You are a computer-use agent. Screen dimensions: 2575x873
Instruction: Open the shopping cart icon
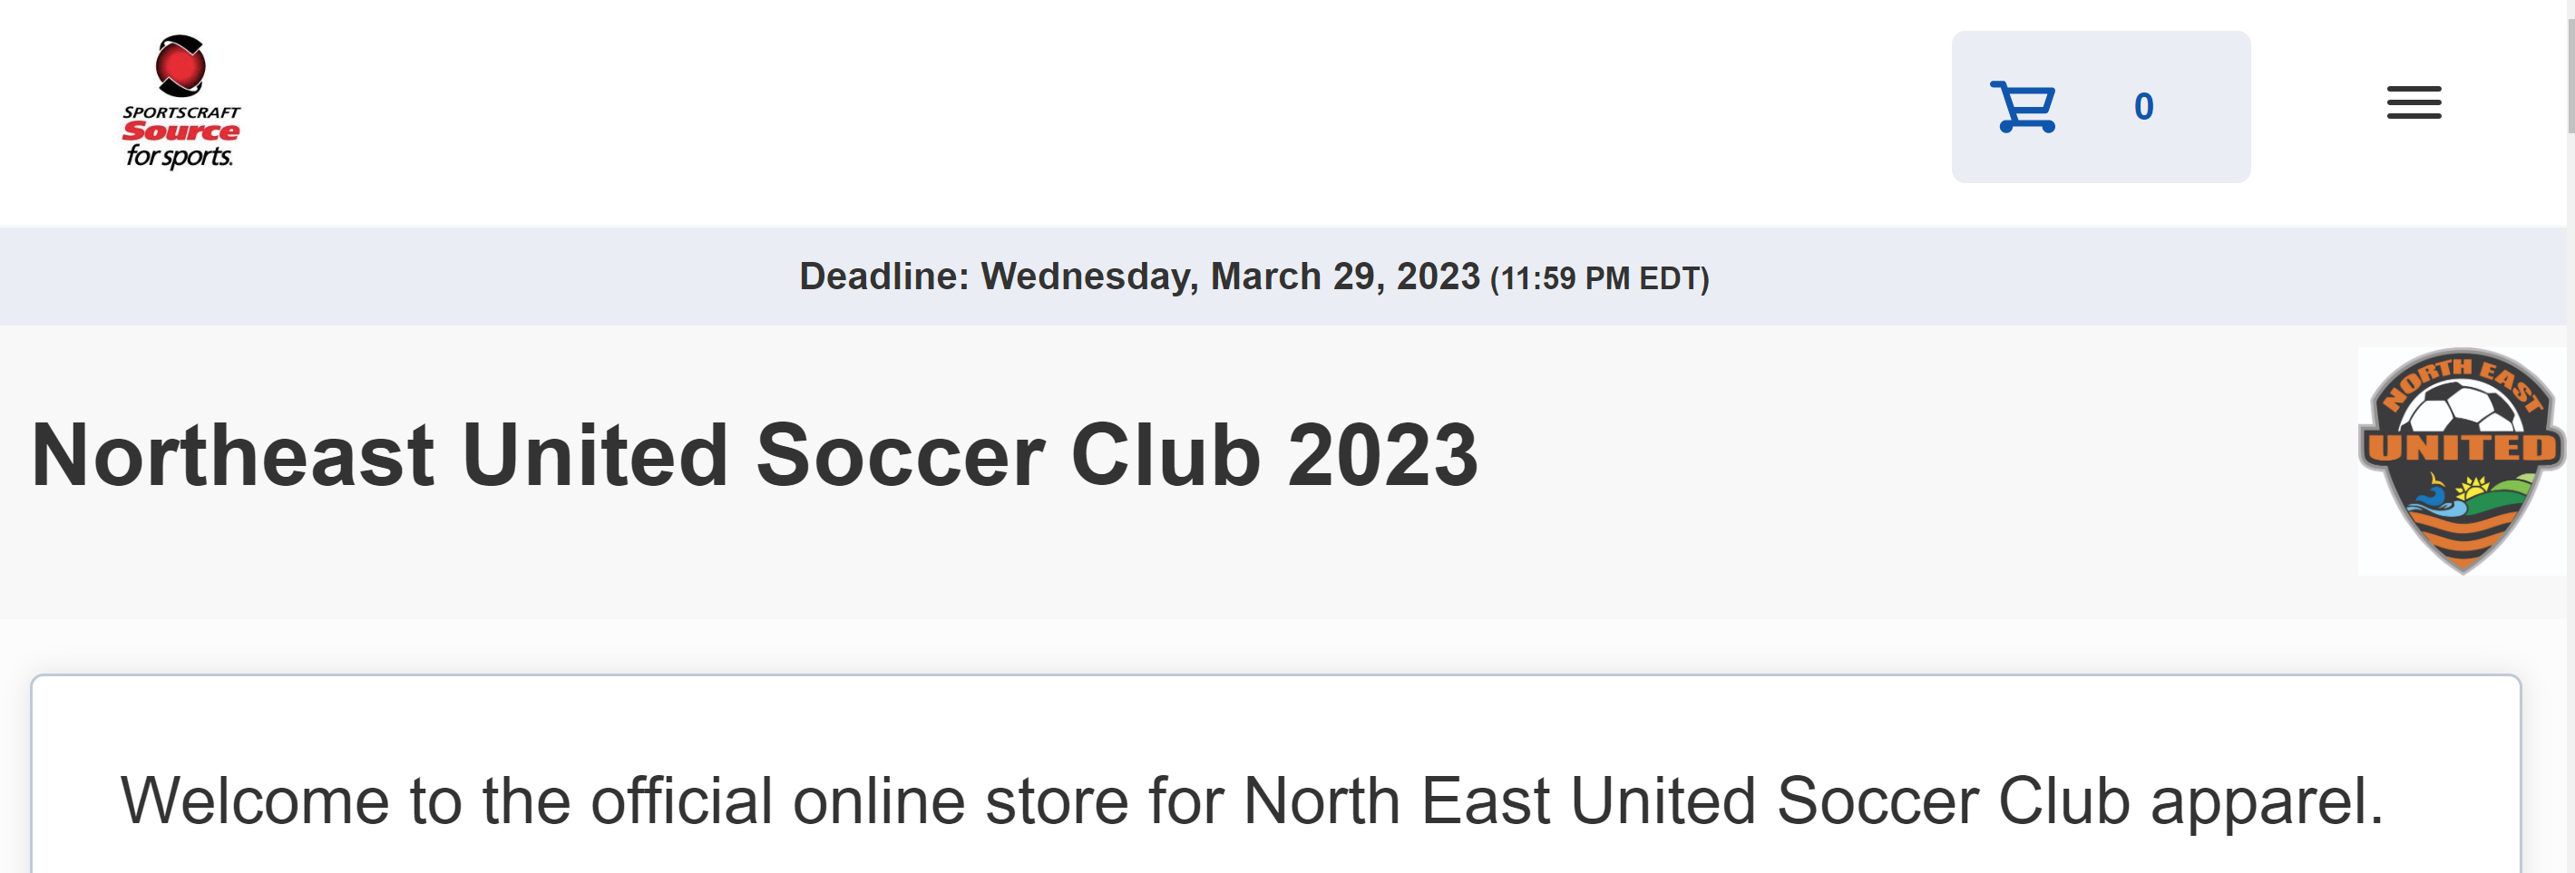2021,106
